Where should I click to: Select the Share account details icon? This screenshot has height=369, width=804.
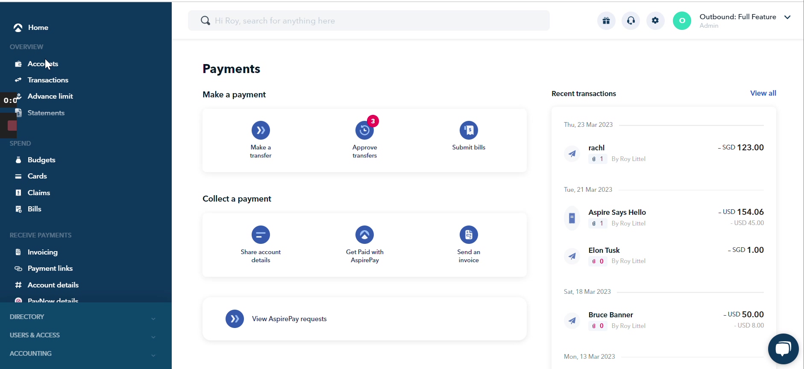(261, 234)
